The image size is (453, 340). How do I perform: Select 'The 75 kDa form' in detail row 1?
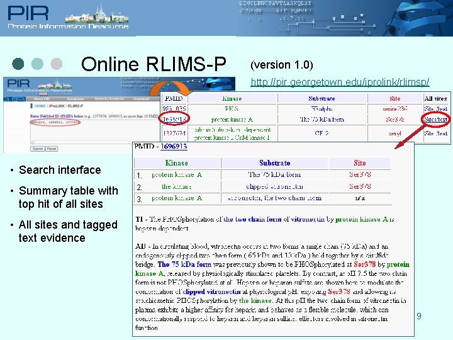point(274,174)
